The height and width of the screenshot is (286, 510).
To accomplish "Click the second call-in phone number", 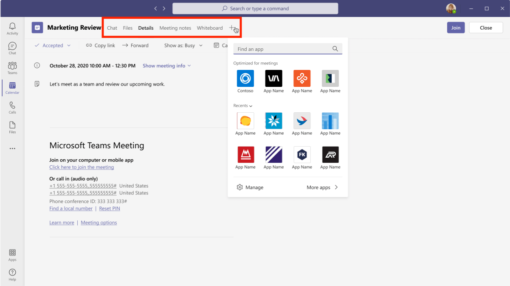I will coord(83,193).
